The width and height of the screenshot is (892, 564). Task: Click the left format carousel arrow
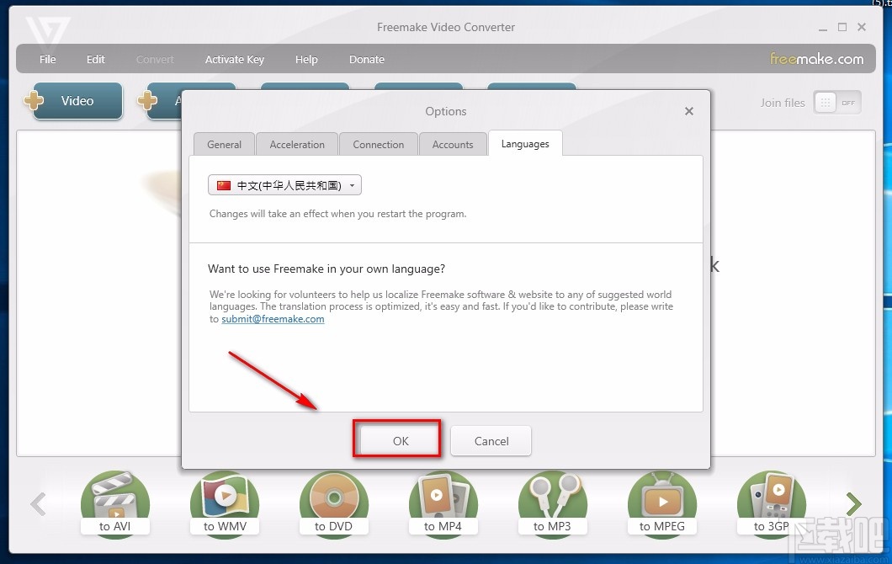click(x=38, y=503)
